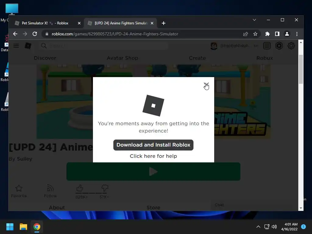
Task: Click Chrome icon in taskbar
Action: [37, 227]
